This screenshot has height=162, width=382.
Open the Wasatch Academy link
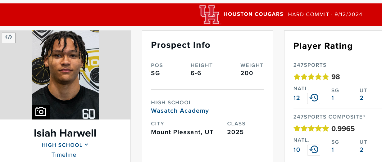tap(180, 110)
